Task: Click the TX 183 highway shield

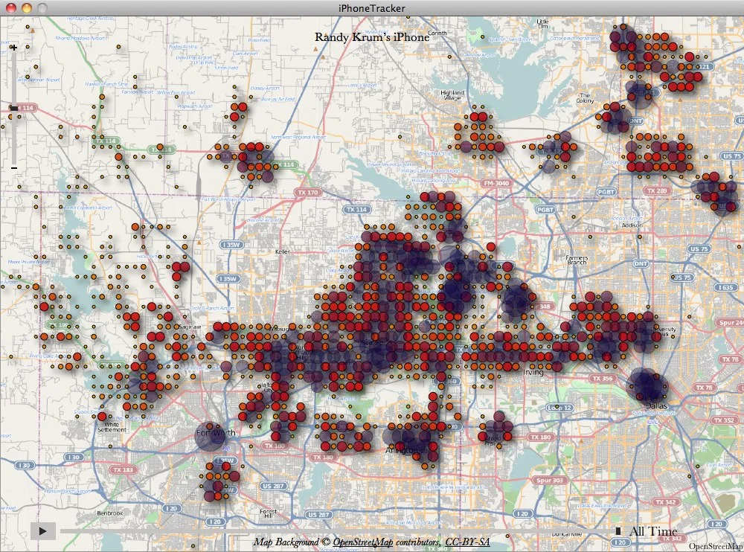Action: coord(123,470)
